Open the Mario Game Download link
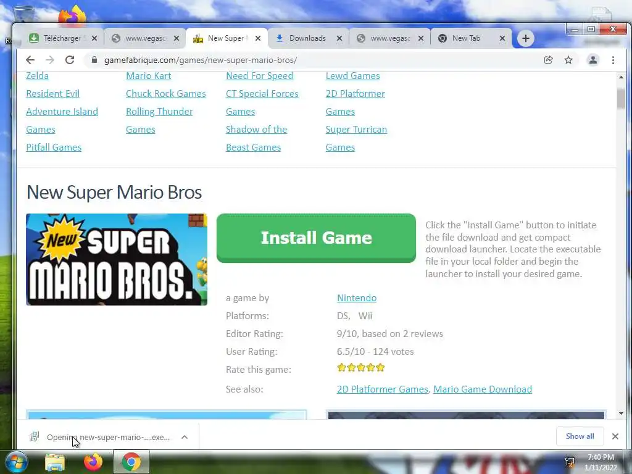632x474 pixels. point(483,389)
